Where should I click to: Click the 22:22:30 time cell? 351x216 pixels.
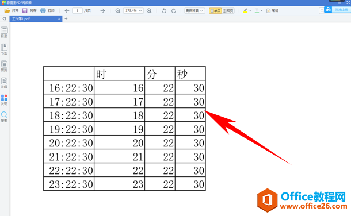[69, 170]
